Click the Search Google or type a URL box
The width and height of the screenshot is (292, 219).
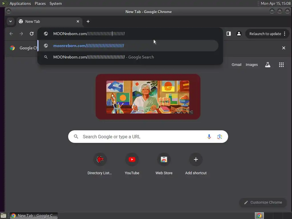point(148,137)
